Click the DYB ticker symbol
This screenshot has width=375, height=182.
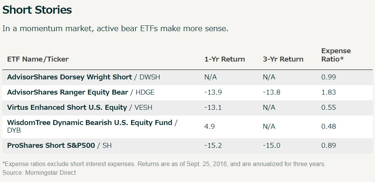[x=14, y=130]
